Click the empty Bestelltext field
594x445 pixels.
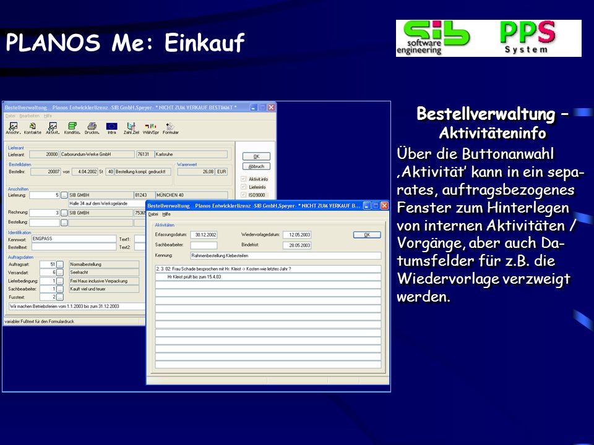click(74, 247)
